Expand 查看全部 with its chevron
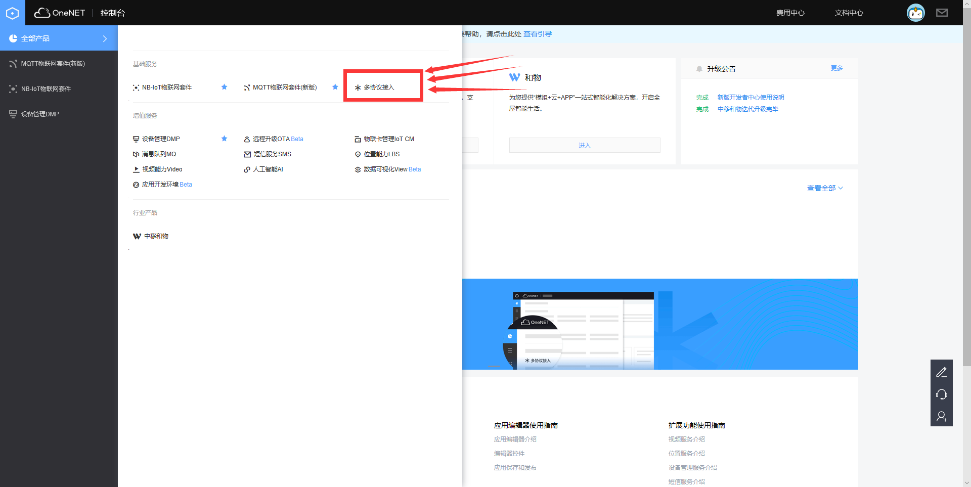Screen dimensions: 971x487 coord(824,188)
